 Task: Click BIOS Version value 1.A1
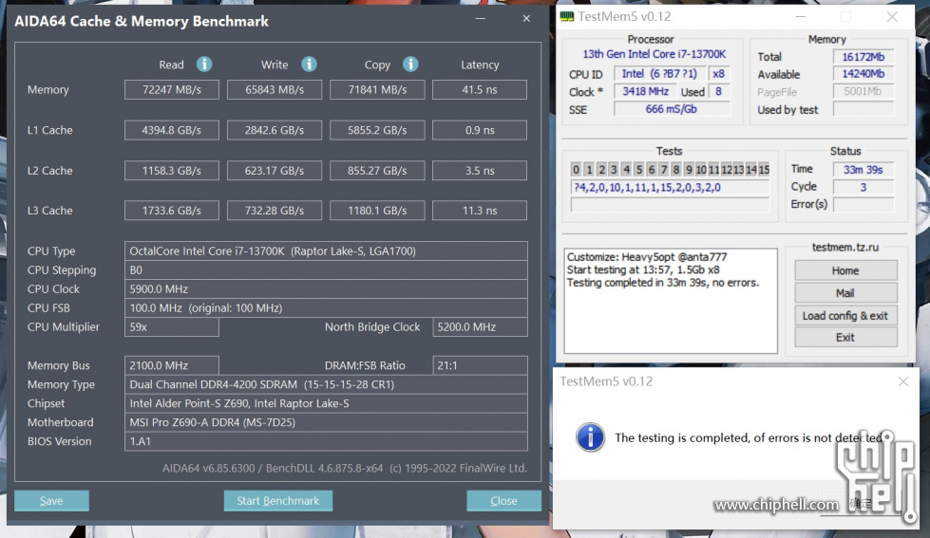[x=326, y=441]
